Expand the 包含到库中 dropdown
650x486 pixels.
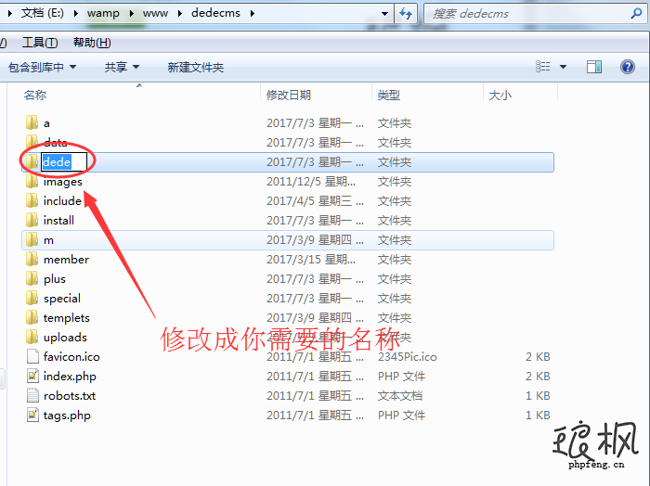[x=73, y=67]
